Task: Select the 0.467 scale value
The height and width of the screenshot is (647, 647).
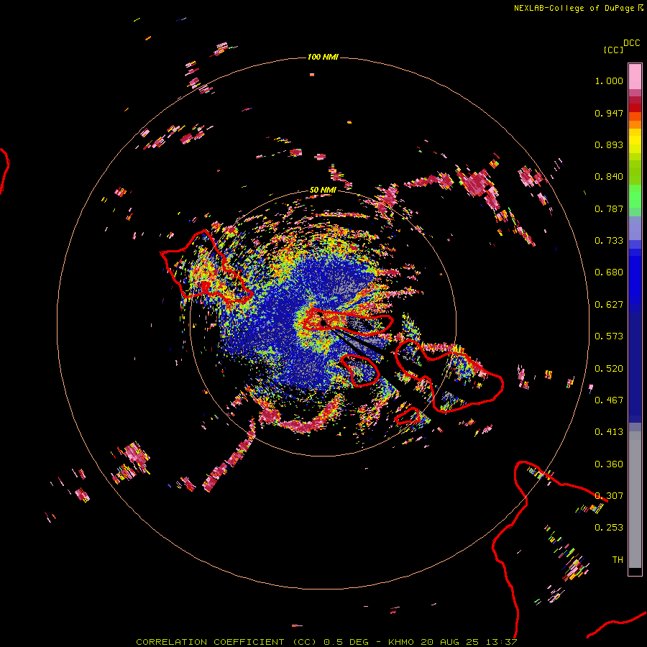Action: point(609,400)
